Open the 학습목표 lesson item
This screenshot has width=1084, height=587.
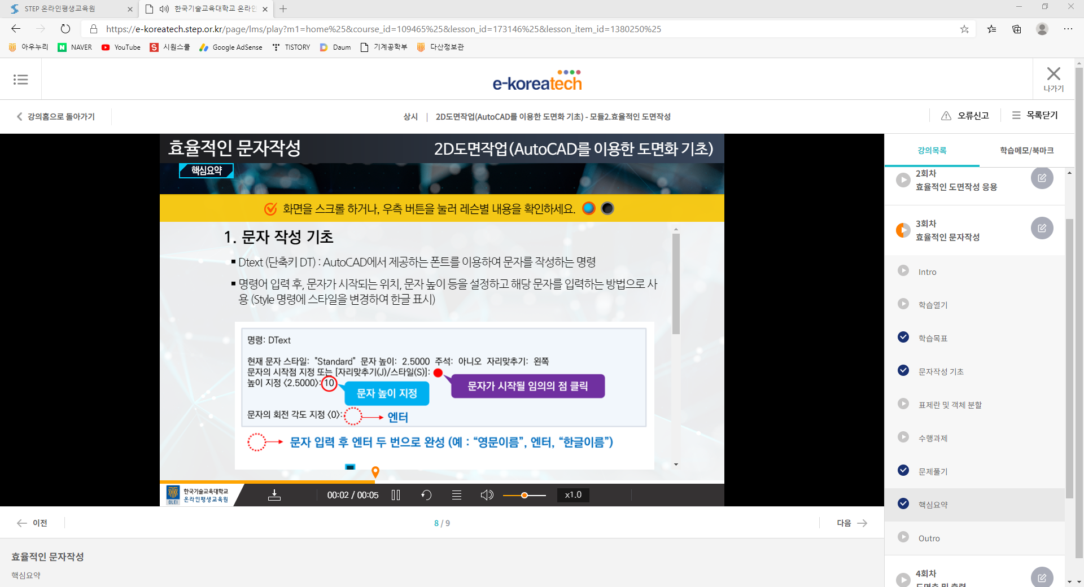[x=933, y=338]
